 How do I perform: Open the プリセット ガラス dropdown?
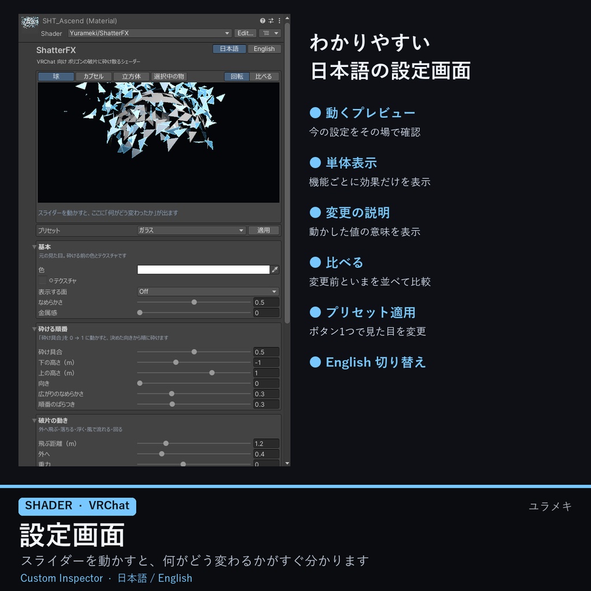pyautogui.click(x=192, y=230)
